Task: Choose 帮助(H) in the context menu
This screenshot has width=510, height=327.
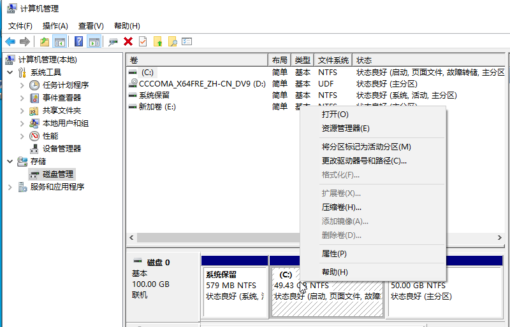Action: coord(373,272)
